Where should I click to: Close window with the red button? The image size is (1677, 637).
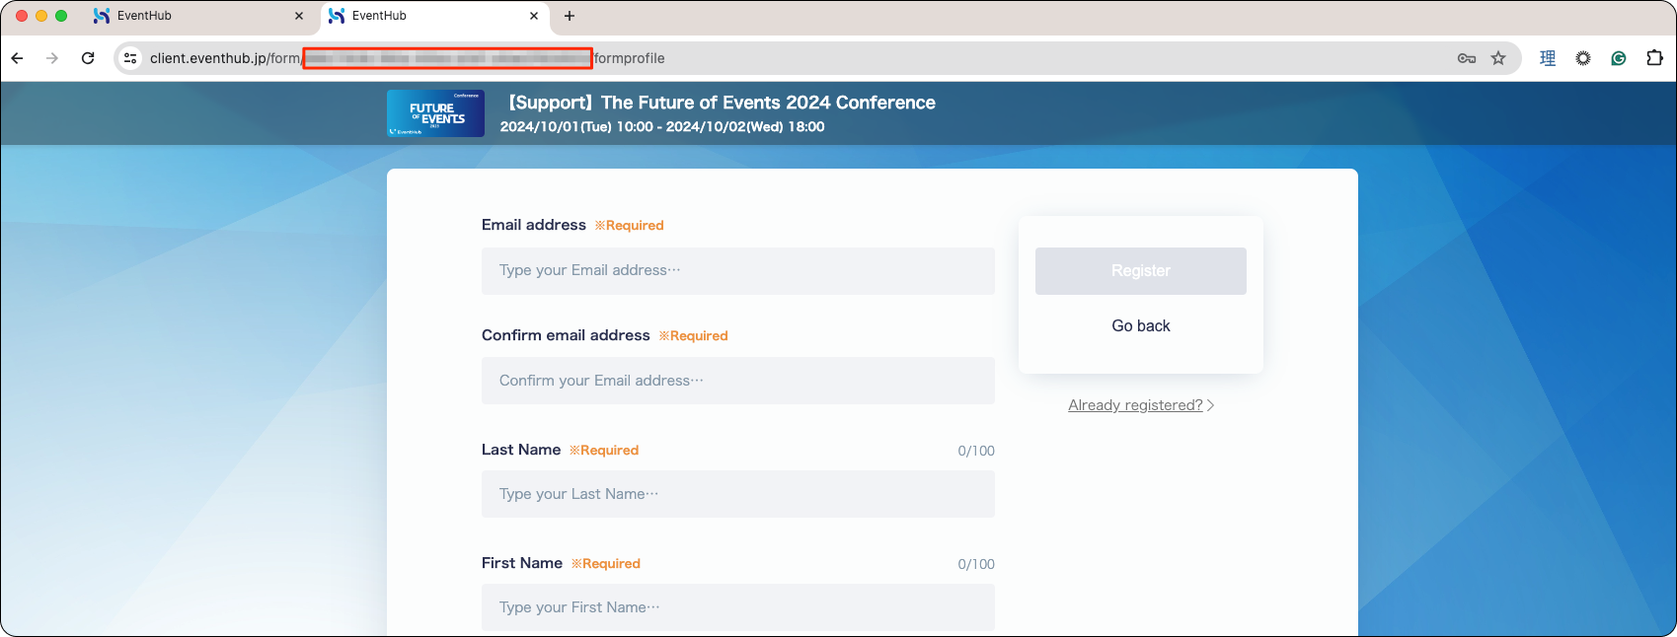[x=22, y=16]
